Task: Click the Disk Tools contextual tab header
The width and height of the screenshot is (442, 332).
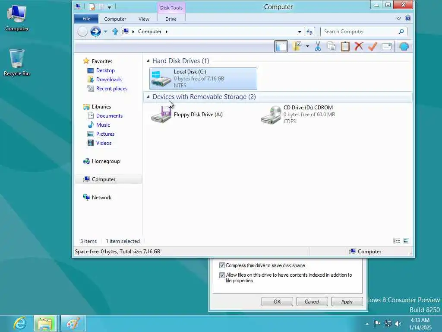Action: (x=171, y=8)
